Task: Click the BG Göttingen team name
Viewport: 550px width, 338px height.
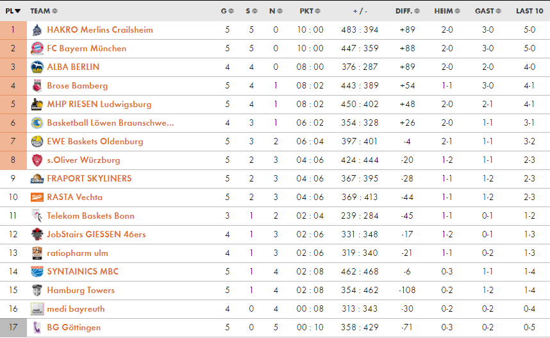Action: pos(74,327)
